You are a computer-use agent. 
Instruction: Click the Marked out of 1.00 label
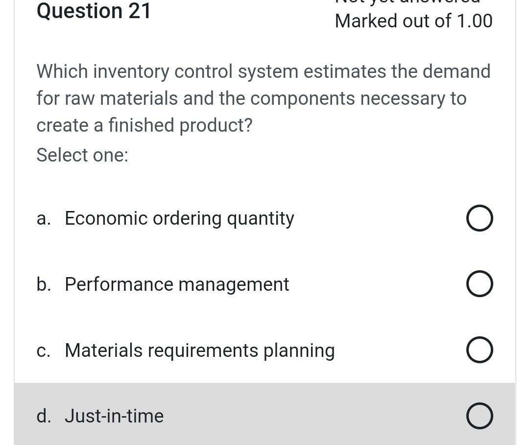(413, 21)
